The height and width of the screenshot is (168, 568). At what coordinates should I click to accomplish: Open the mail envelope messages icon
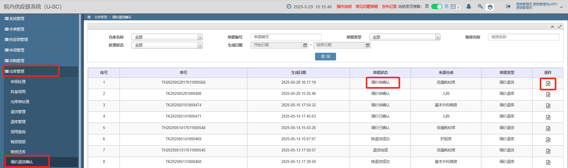453,6
